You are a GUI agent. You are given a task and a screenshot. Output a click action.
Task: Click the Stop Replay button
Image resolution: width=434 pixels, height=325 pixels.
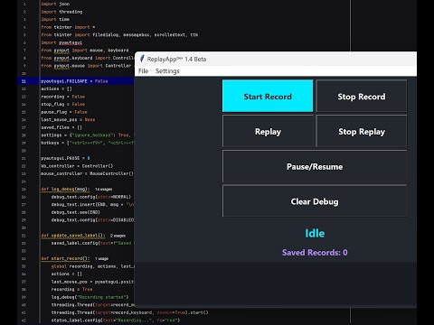click(x=362, y=131)
